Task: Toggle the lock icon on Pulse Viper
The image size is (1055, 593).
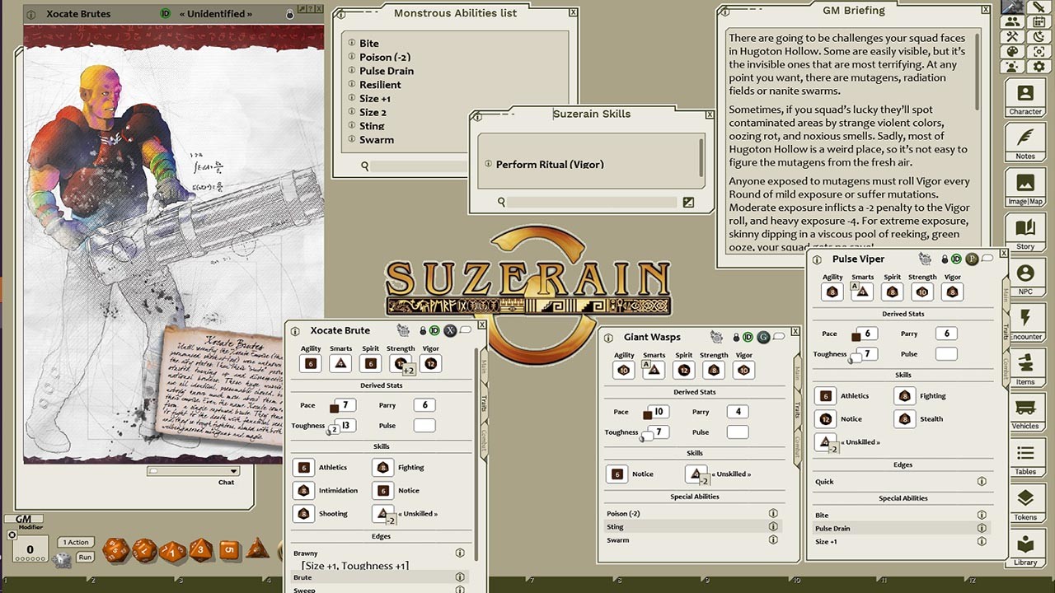Action: pyautogui.click(x=945, y=259)
